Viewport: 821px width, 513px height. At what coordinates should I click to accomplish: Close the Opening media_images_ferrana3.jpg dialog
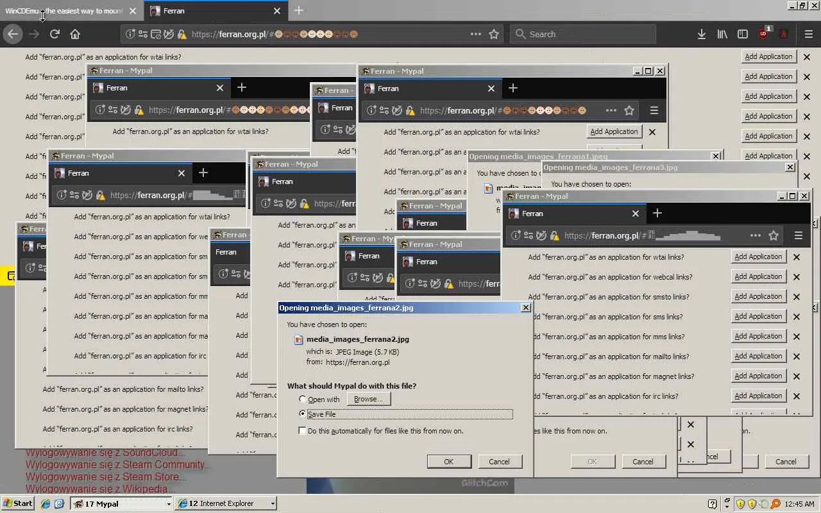tap(790, 167)
